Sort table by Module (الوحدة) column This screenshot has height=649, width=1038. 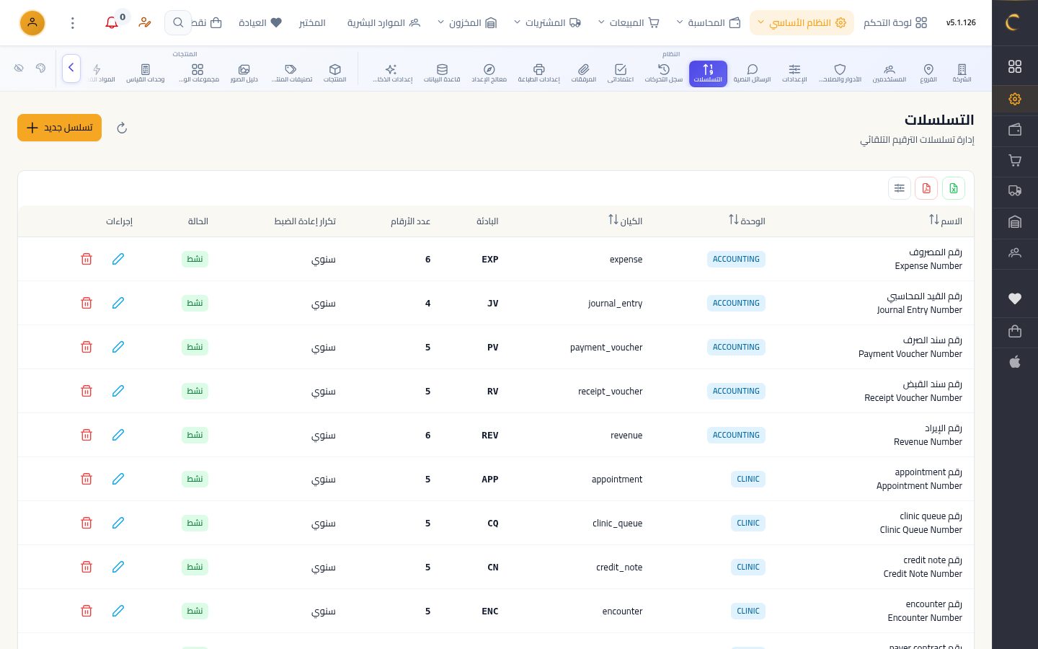[747, 221]
